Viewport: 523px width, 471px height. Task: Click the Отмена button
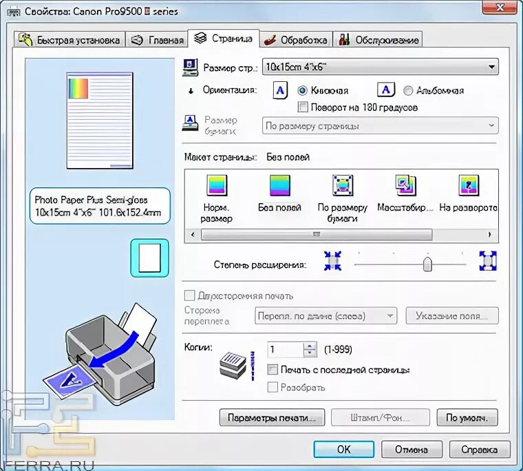[x=412, y=449]
